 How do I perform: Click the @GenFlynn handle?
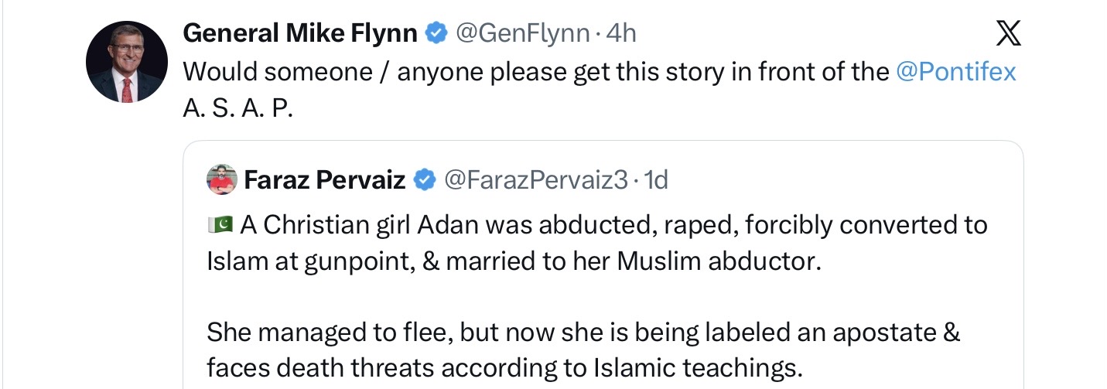(522, 32)
